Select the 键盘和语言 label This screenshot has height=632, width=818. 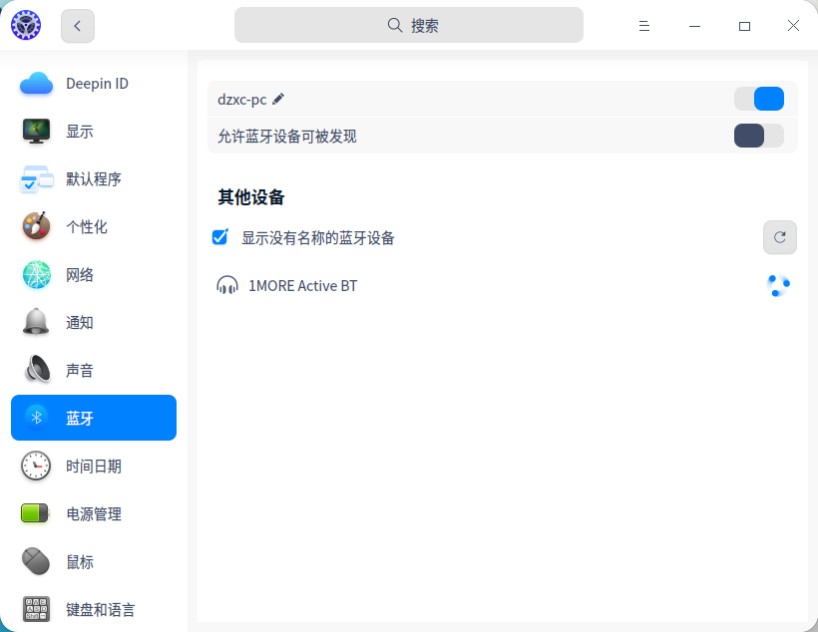pos(101,610)
